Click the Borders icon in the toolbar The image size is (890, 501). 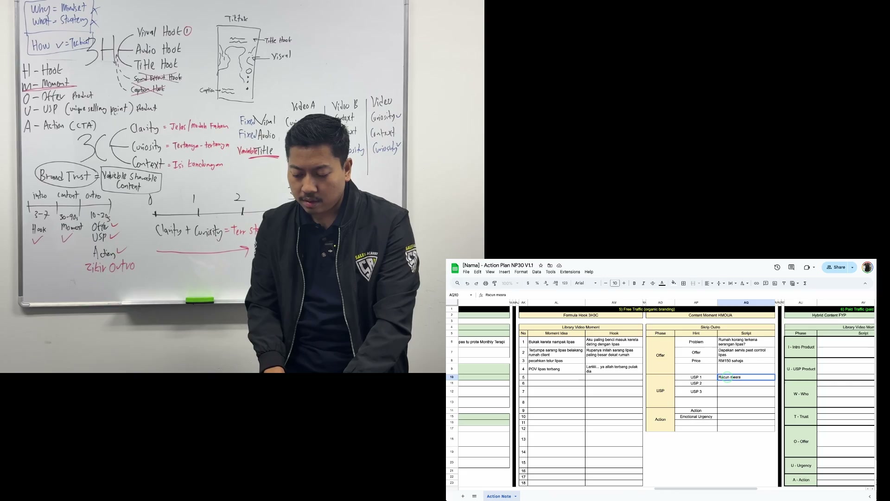tap(683, 283)
